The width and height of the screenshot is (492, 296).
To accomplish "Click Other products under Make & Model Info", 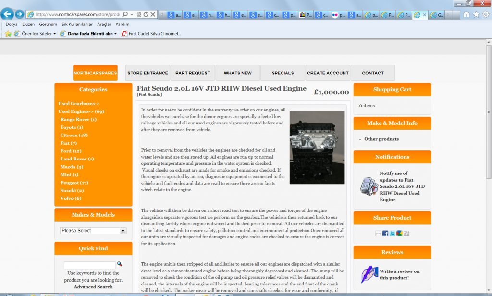I will [381, 139].
